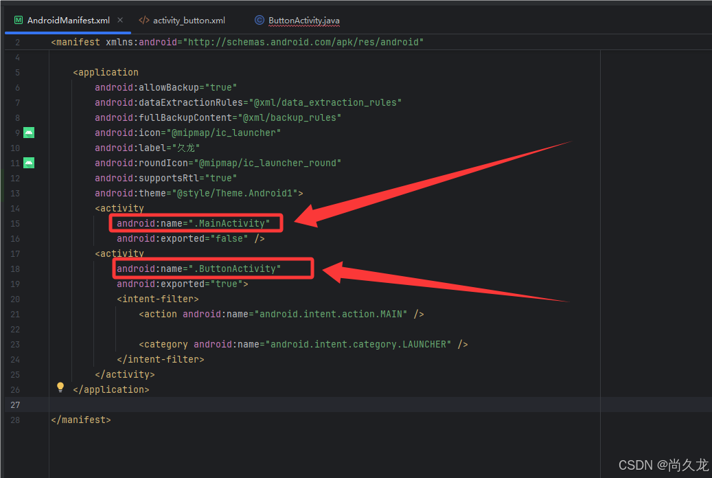Click the yellow lightbulb intention icon
The width and height of the screenshot is (712, 478).
(x=60, y=387)
